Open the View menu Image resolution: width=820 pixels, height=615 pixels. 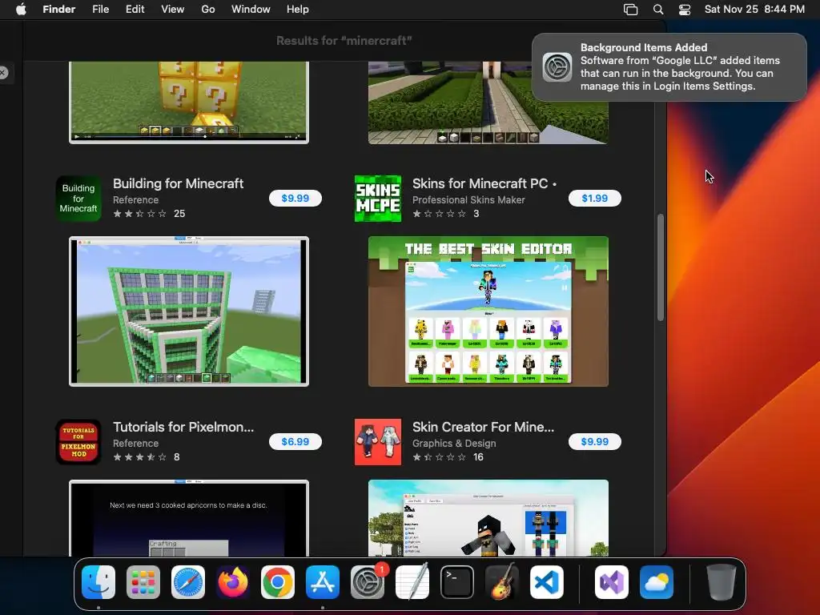pos(173,10)
